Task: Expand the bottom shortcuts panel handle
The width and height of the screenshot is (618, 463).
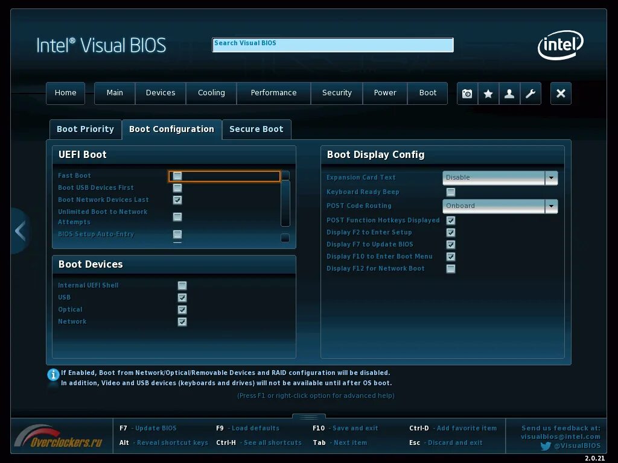Action: [309, 417]
